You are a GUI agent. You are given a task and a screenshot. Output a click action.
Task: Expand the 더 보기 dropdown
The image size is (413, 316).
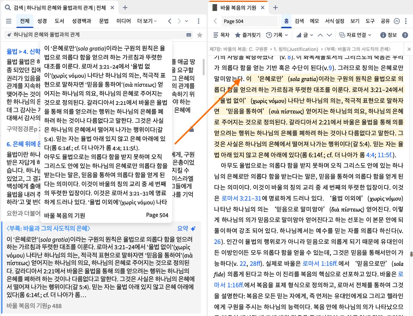pyautogui.click(x=147, y=21)
